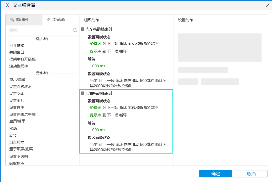Viewport: 272px width, 182px height.
Task: Select the 设置图片 action
Action: tap(17, 101)
